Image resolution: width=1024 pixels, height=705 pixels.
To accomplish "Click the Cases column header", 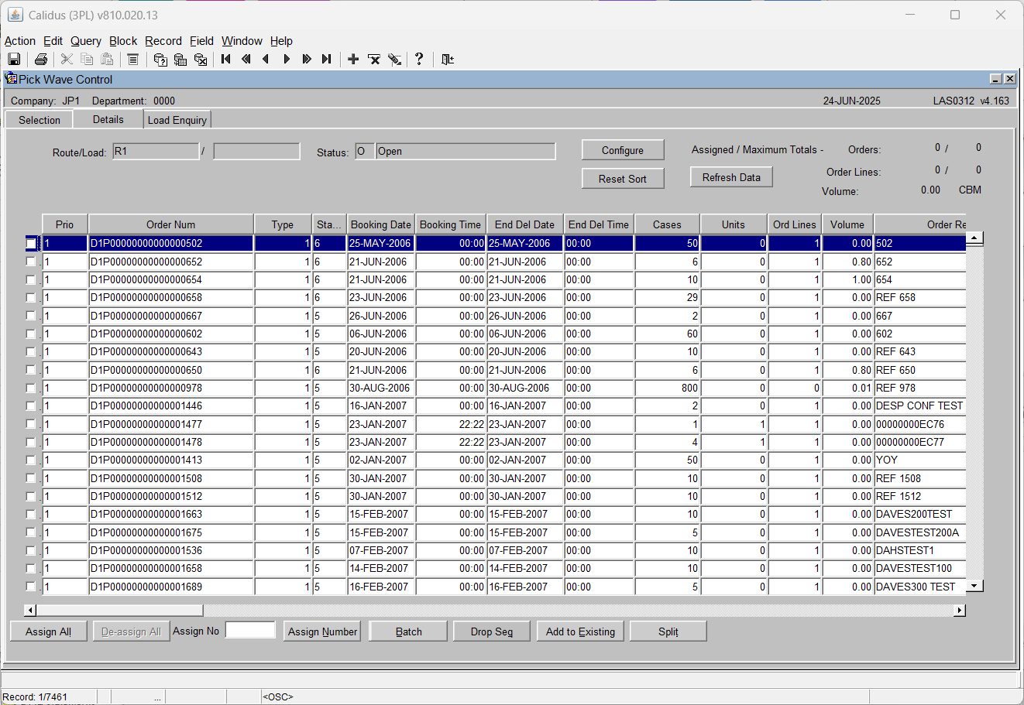I will (x=667, y=224).
